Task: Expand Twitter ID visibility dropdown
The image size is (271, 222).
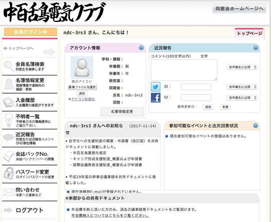Action: click(242, 87)
